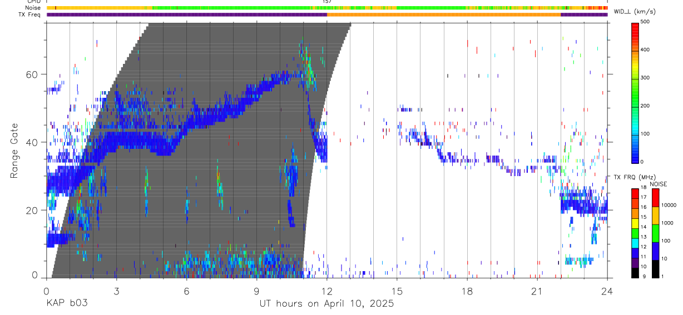Click the '15' hour tick on time axis
Image resolution: width=683 pixels, height=315 pixels.
397,291
